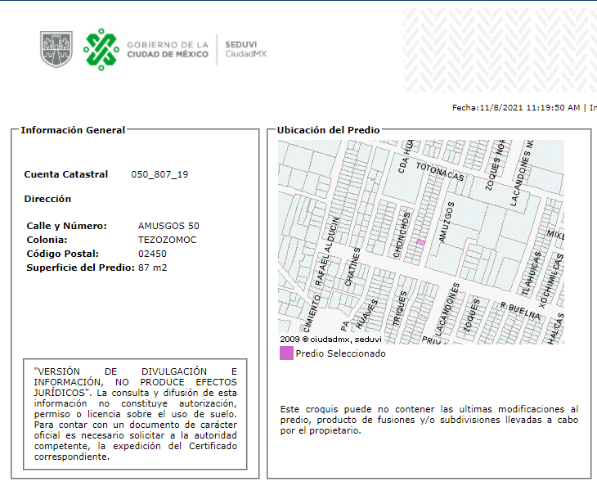Click the LACANDONES street label near bottom
The width and height of the screenshot is (597, 486).
click(x=447, y=309)
